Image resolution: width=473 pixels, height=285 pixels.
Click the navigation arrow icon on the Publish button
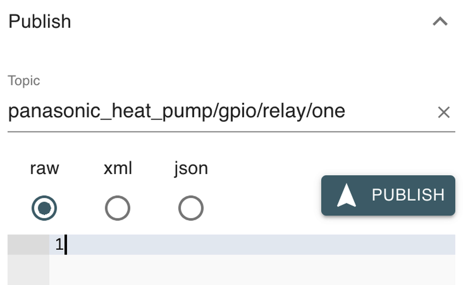[x=346, y=195]
